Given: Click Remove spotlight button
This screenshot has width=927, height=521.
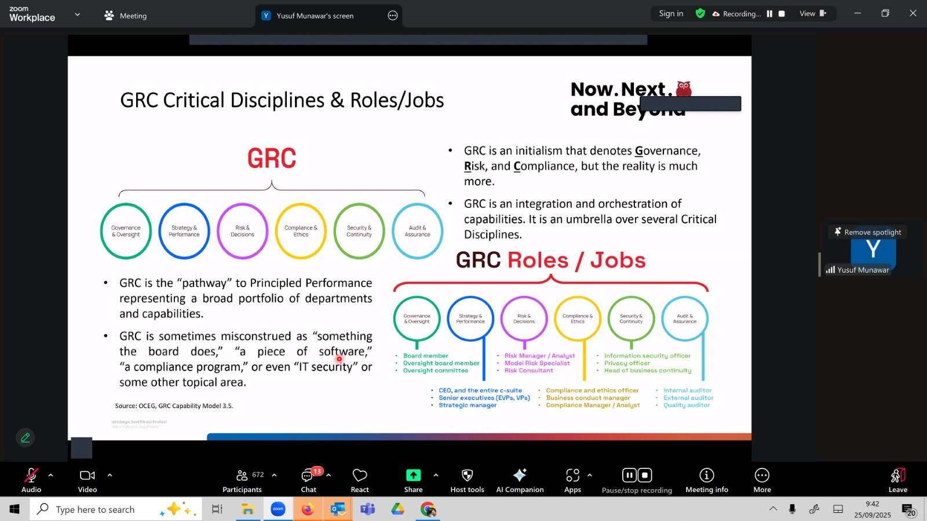Looking at the screenshot, I should [867, 232].
